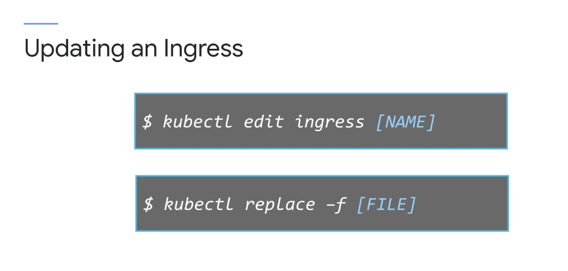
Task: Click "kubectl" in the replace command
Action: pyautogui.click(x=198, y=204)
